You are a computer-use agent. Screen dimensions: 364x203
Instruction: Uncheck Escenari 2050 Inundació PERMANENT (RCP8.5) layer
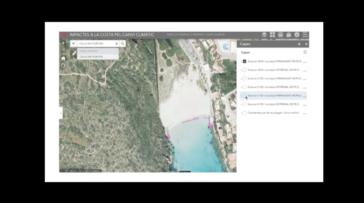(x=244, y=62)
